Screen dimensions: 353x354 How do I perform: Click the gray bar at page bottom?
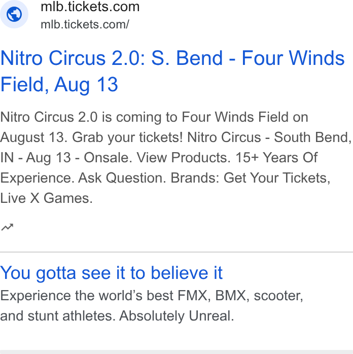coord(176,352)
